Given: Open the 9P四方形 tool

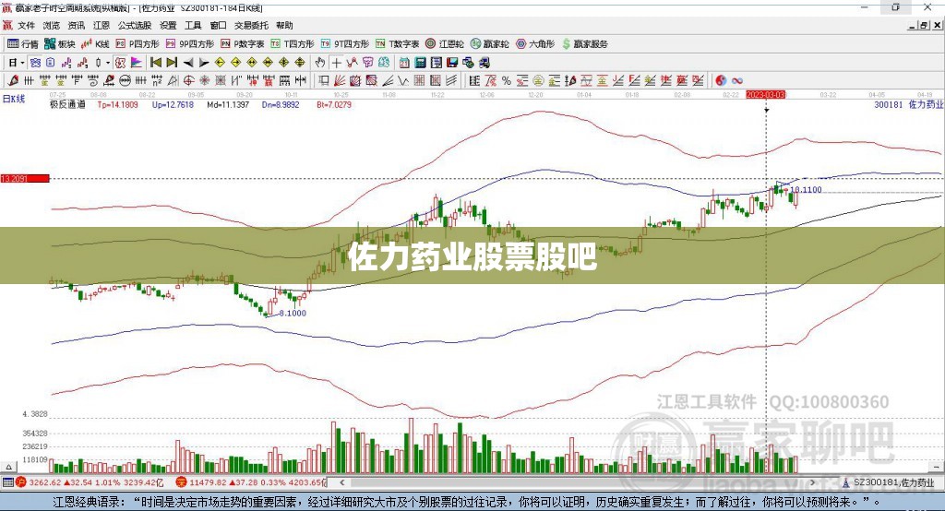Looking at the screenshot, I should click(190, 44).
